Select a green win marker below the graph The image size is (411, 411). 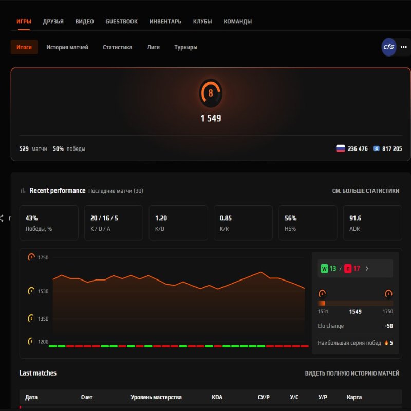click(53, 347)
